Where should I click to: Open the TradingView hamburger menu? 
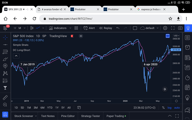[x=5, y=28]
